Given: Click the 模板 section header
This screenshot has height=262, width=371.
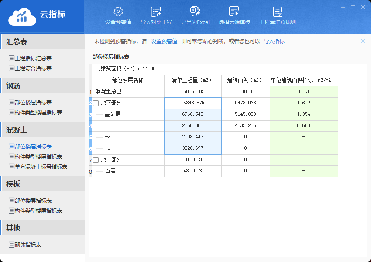Looking at the screenshot, I should (x=43, y=184).
